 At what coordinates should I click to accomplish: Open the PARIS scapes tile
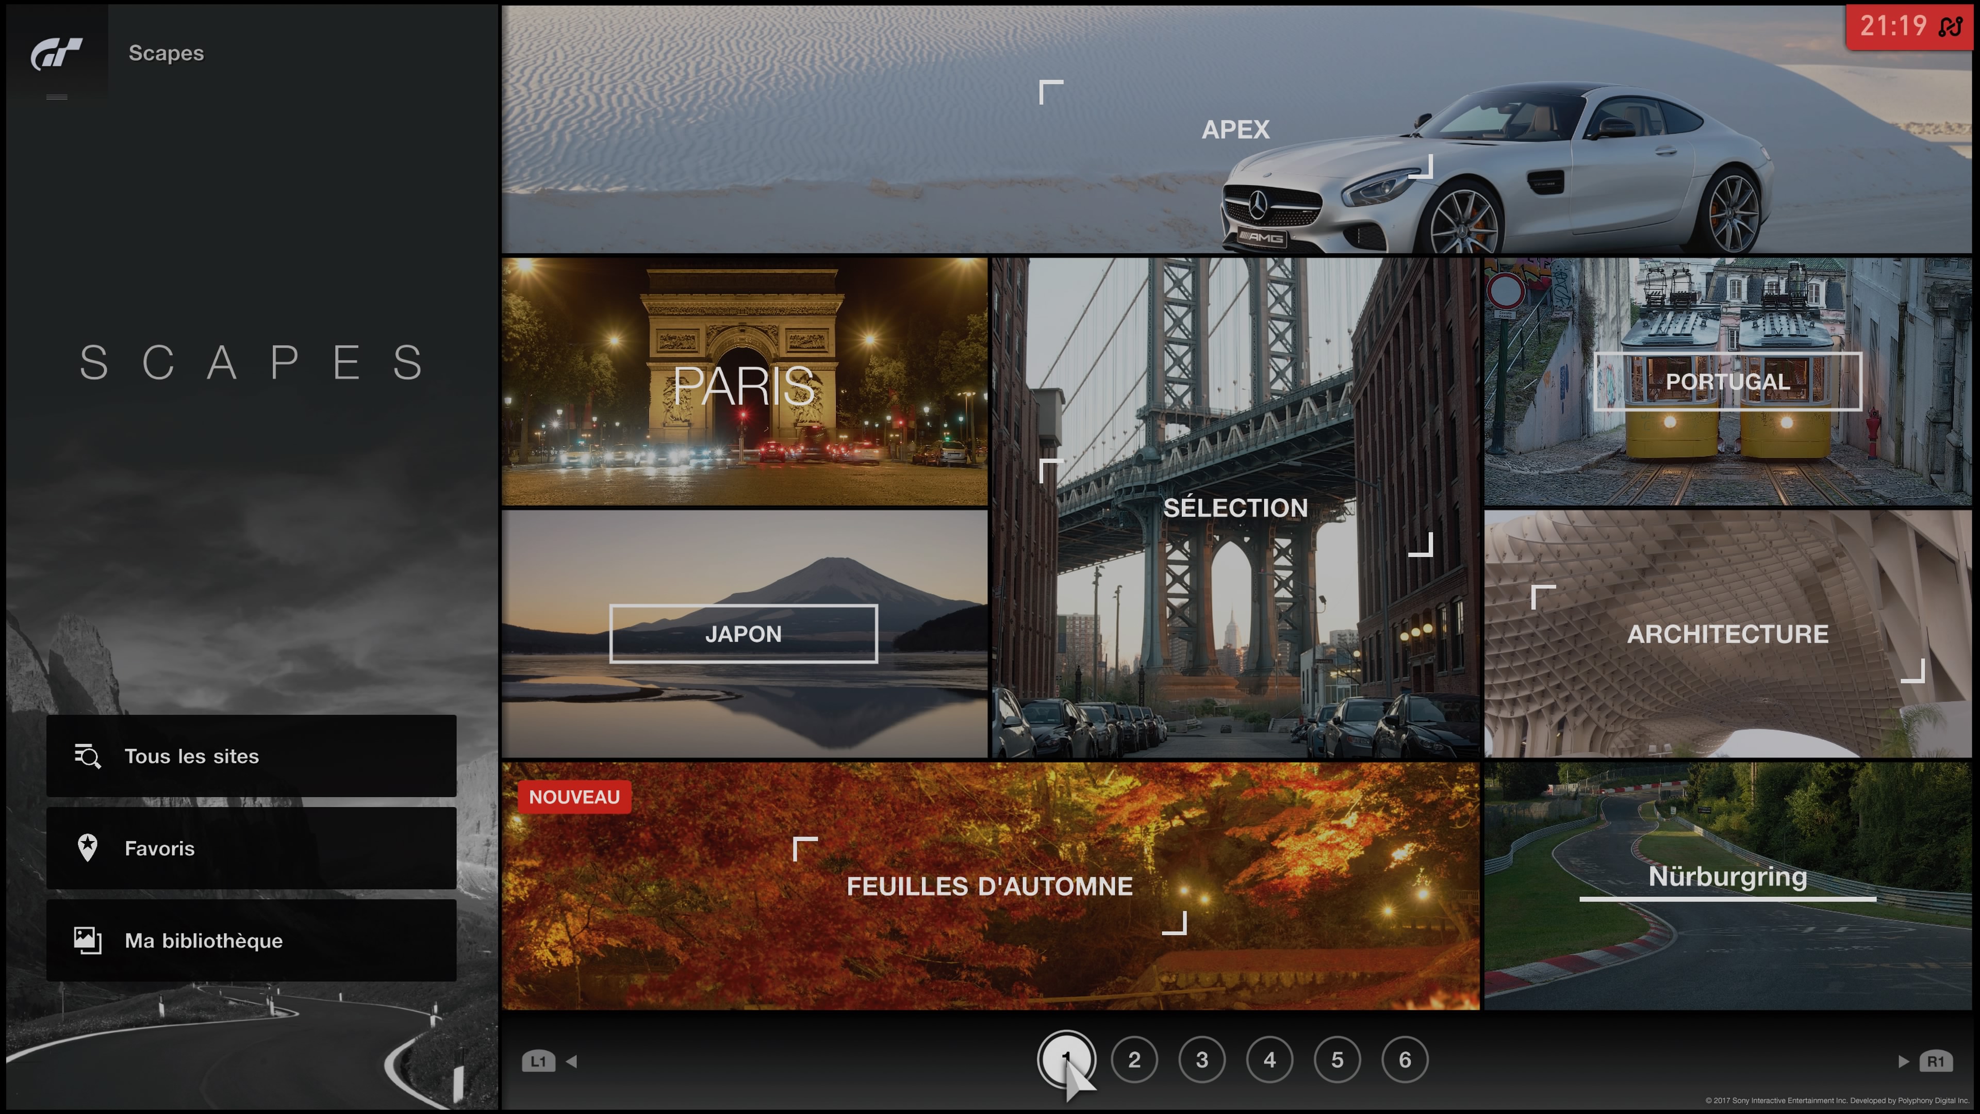pyautogui.click(x=744, y=381)
